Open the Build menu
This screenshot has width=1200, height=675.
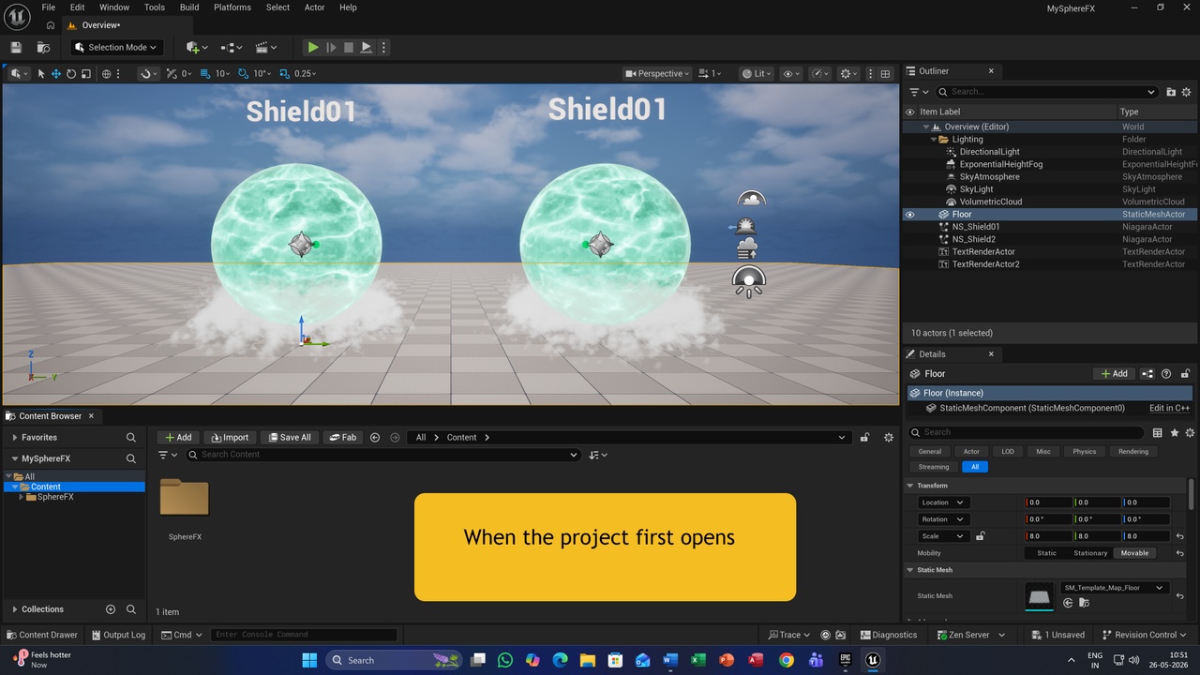(x=189, y=7)
